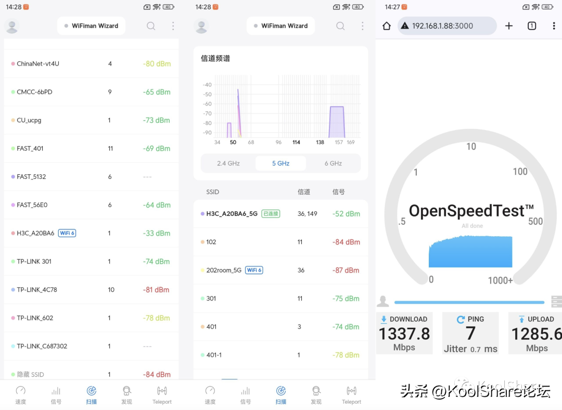
Task: Open 401-1 network row
Action: point(280,355)
